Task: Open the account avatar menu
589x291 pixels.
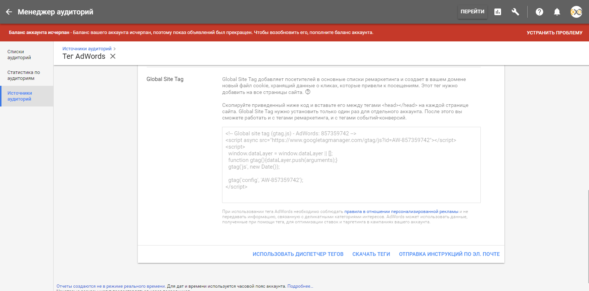Action: (x=576, y=12)
